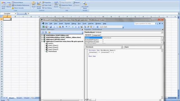
Task: Click the Select All corner button
Action: pos(1,17)
